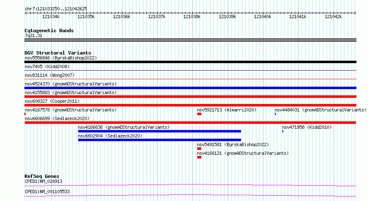This screenshot has height=201, width=368.
Task: Click the blue nsv6602904 variant bar
Action: click(160, 140)
